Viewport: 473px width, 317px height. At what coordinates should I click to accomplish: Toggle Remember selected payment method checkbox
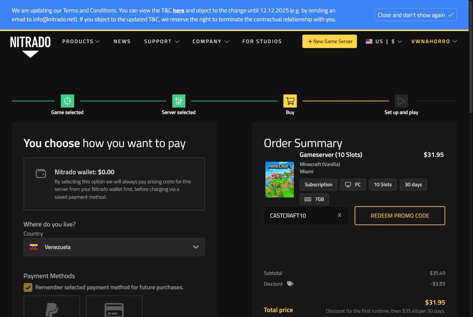(28, 287)
